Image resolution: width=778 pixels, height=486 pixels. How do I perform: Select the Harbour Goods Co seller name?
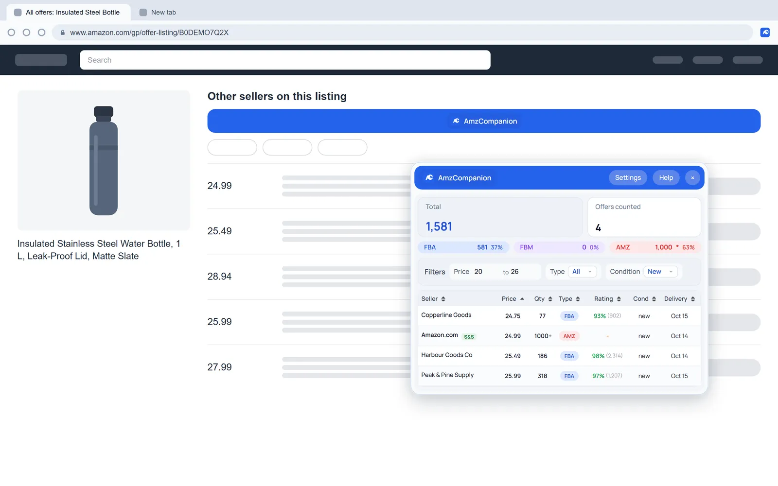point(447,355)
